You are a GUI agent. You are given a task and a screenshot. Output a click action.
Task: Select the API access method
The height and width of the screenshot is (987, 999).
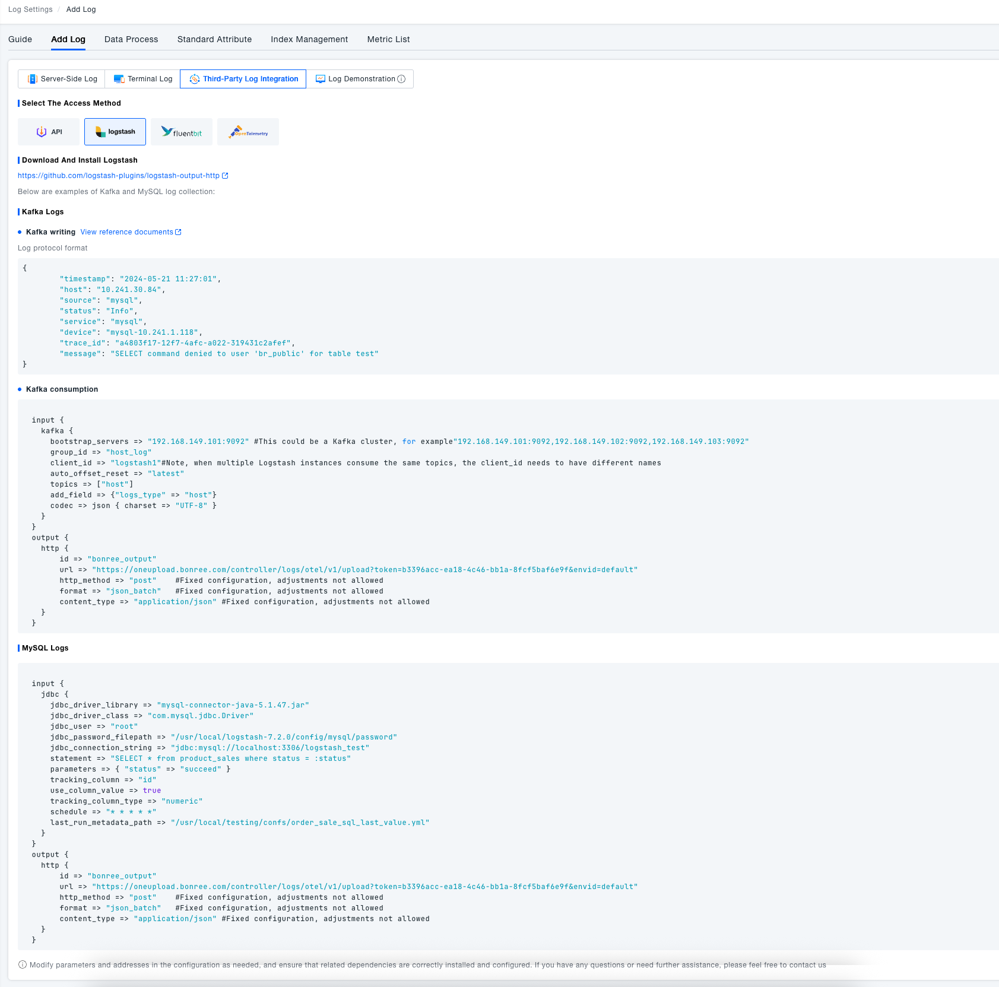49,132
